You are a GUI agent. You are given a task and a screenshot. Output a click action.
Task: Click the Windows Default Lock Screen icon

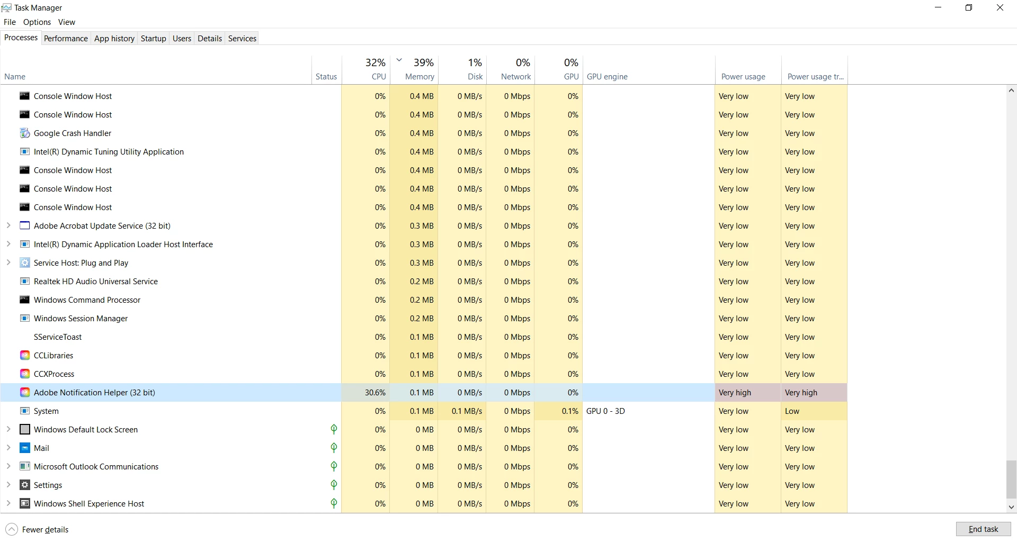pyautogui.click(x=24, y=429)
